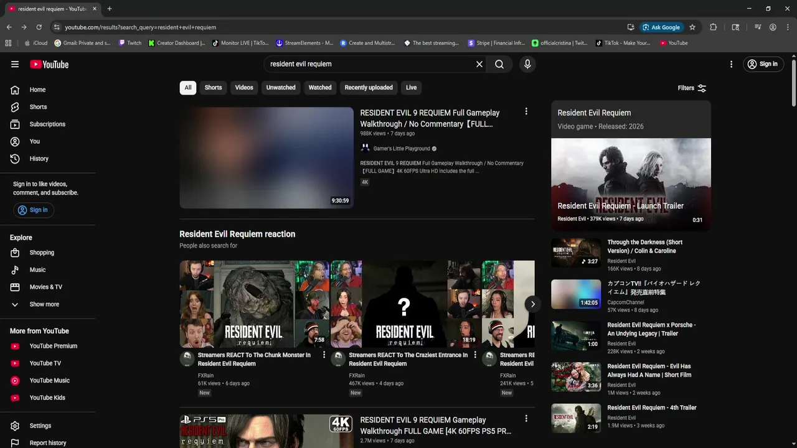Select the Live filter chip
The image size is (797, 448).
[x=412, y=88]
